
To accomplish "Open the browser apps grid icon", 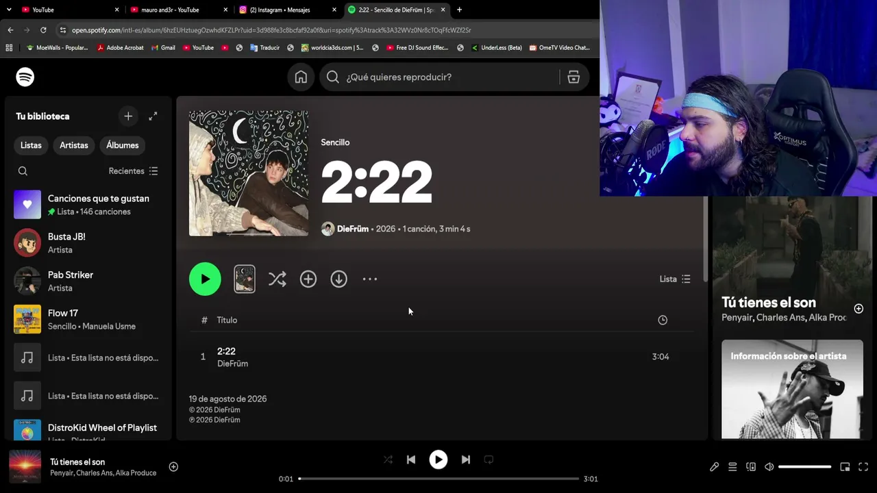I will click(x=9, y=48).
